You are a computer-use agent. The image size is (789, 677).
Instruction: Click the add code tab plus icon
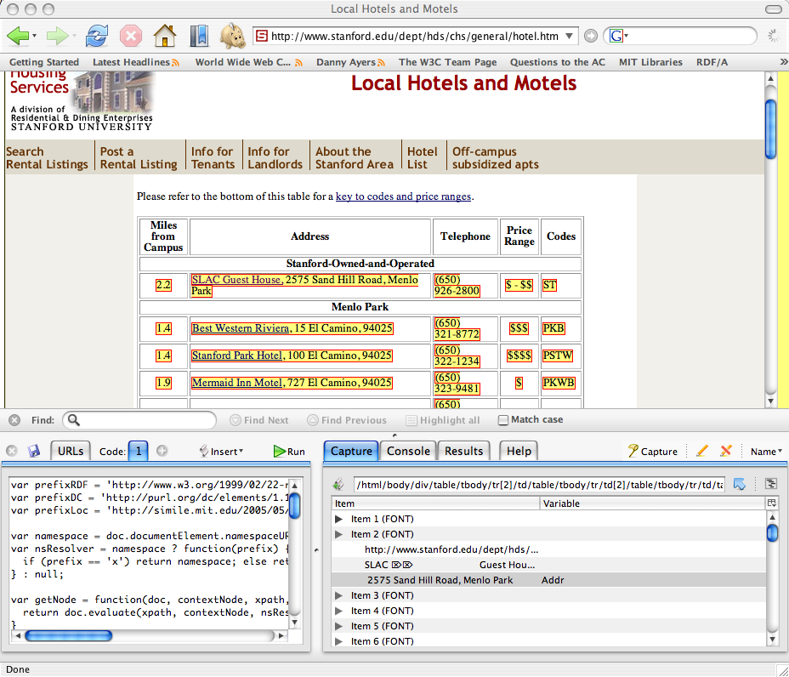click(x=162, y=451)
